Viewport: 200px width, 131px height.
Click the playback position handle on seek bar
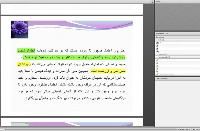click(5, 130)
